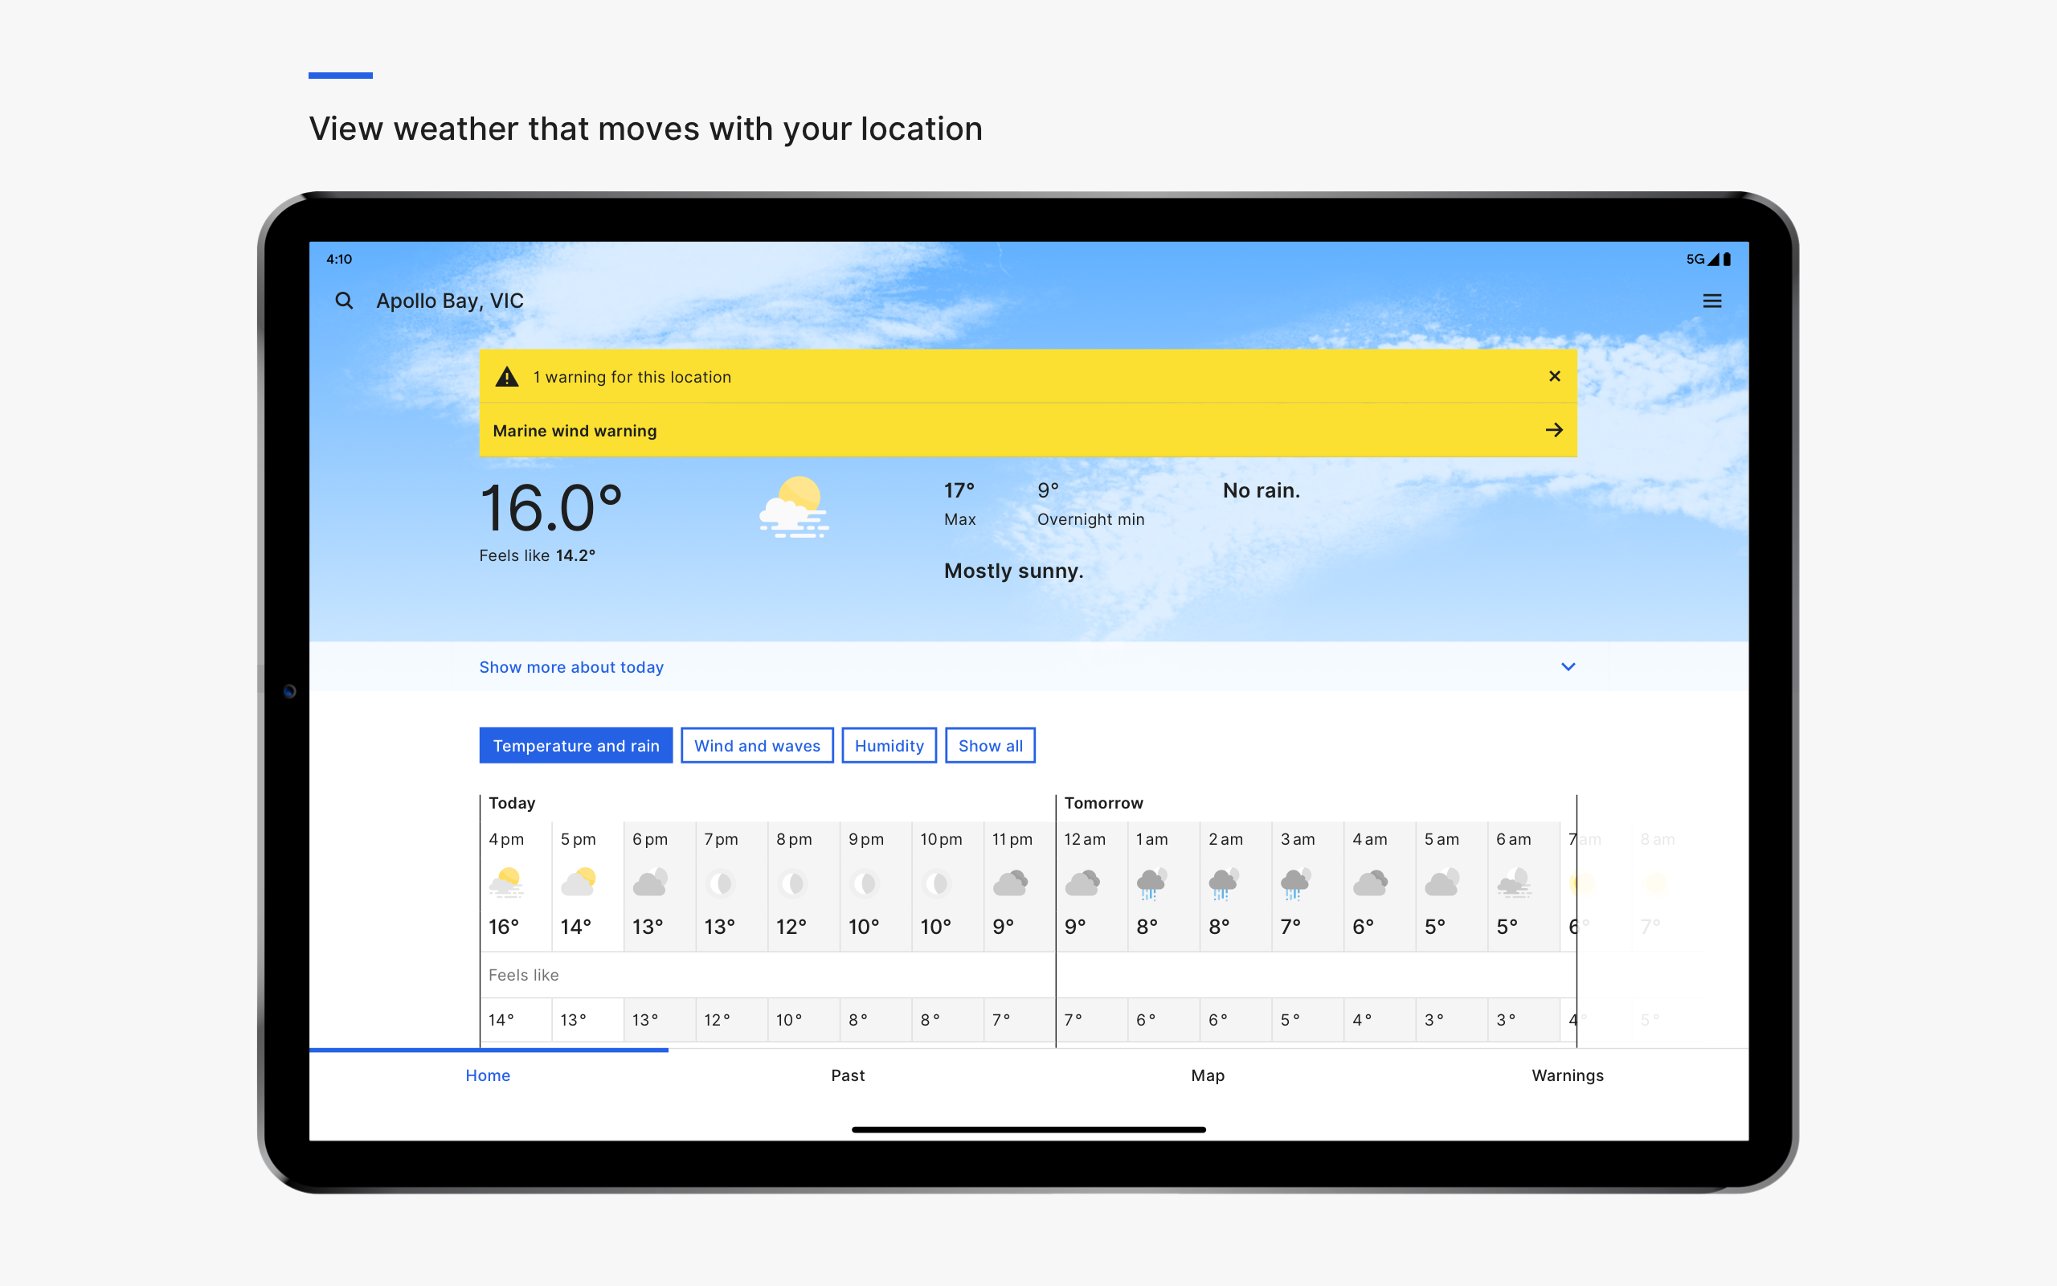Click the 4 pm forecast weather icon

(506, 883)
